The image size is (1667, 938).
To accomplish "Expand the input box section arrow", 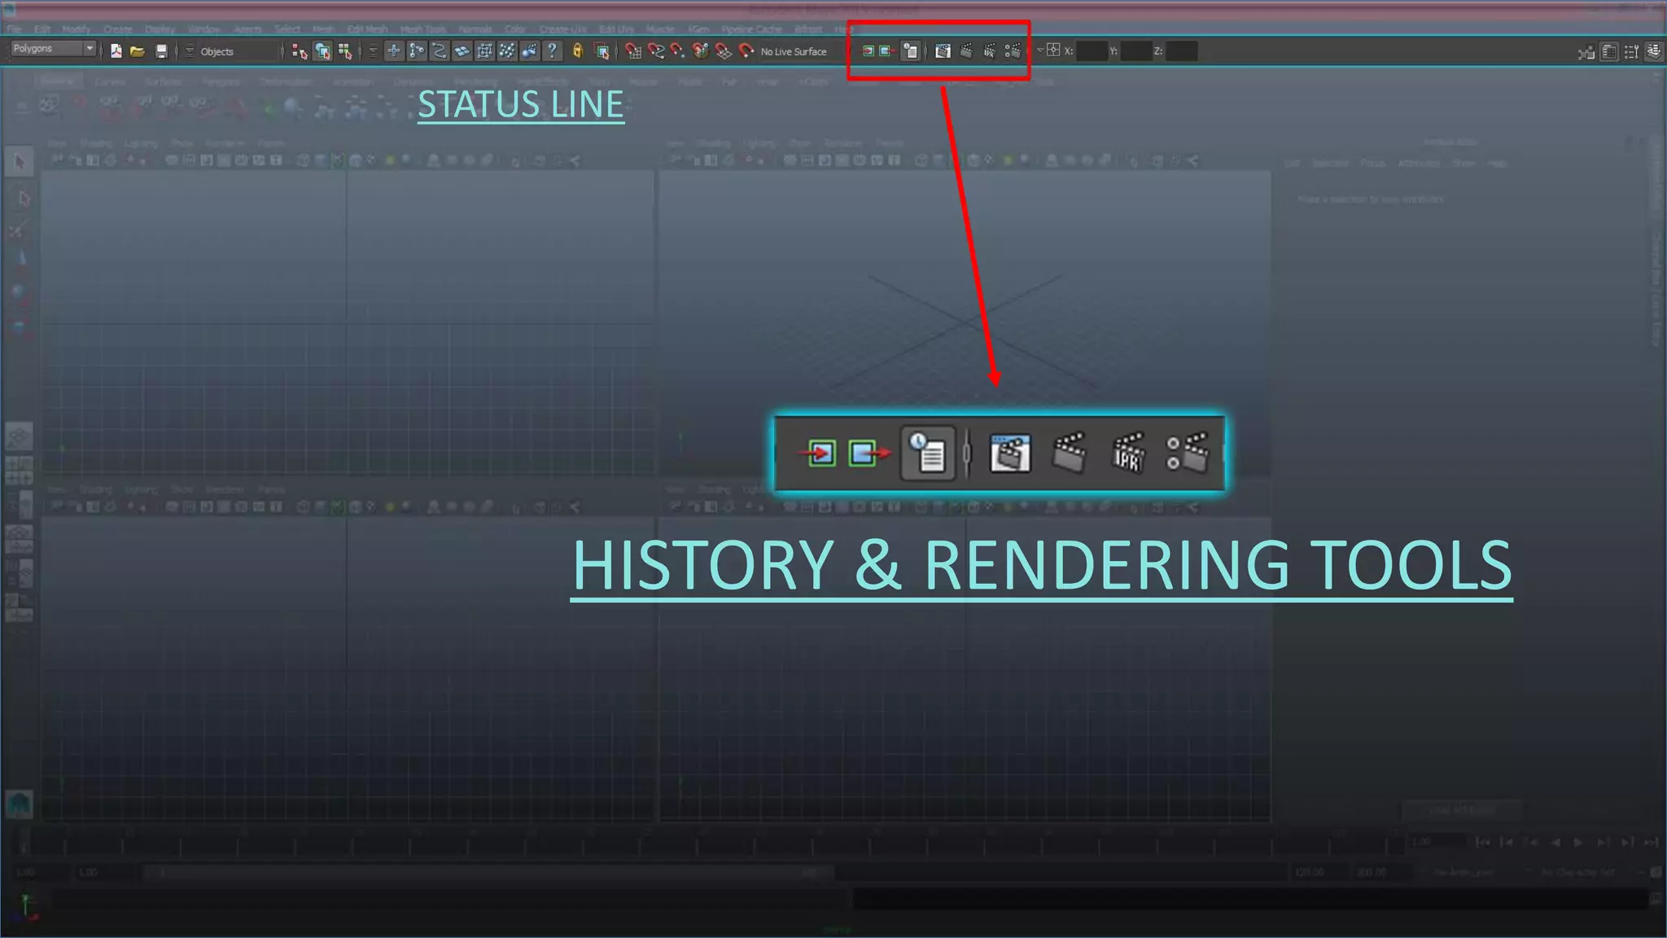I will pyautogui.click(x=1039, y=50).
